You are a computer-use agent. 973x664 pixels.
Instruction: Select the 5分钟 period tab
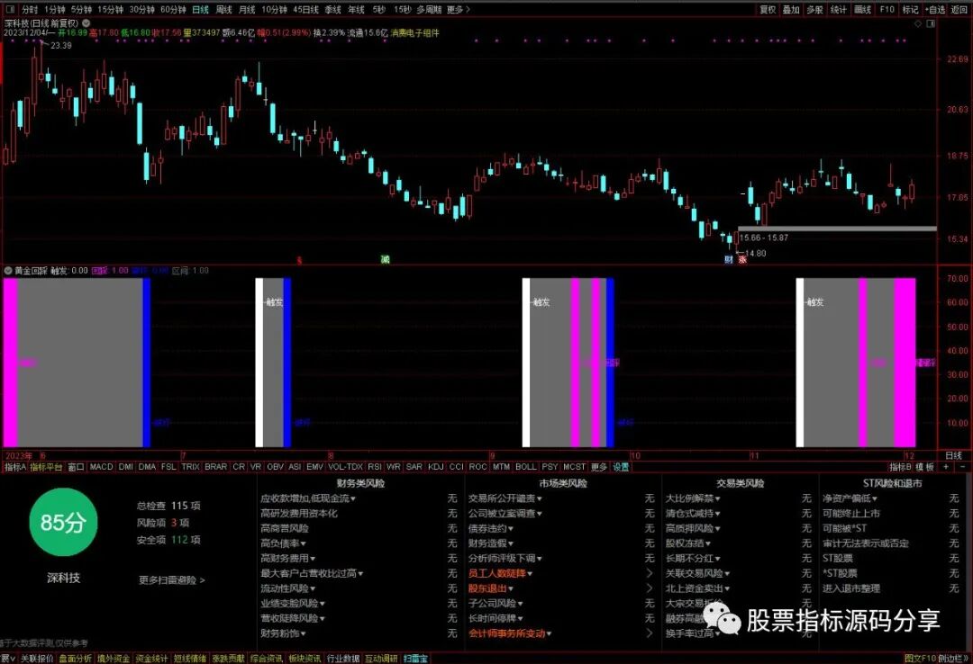click(81, 9)
